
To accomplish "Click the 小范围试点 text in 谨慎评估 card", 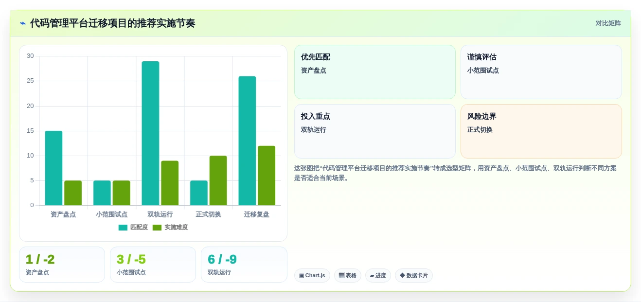I will [483, 71].
